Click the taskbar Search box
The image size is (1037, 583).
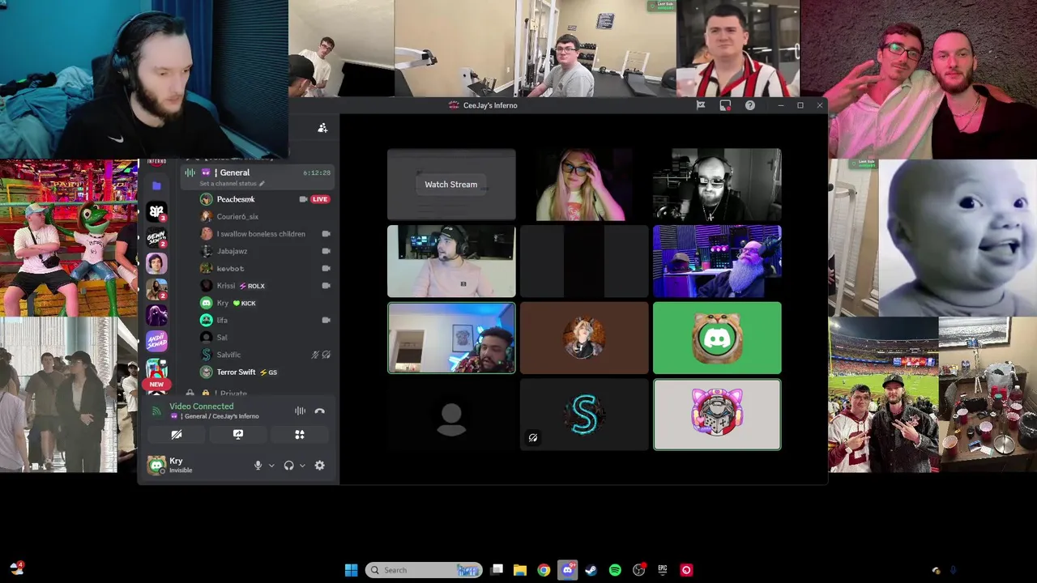click(x=424, y=570)
